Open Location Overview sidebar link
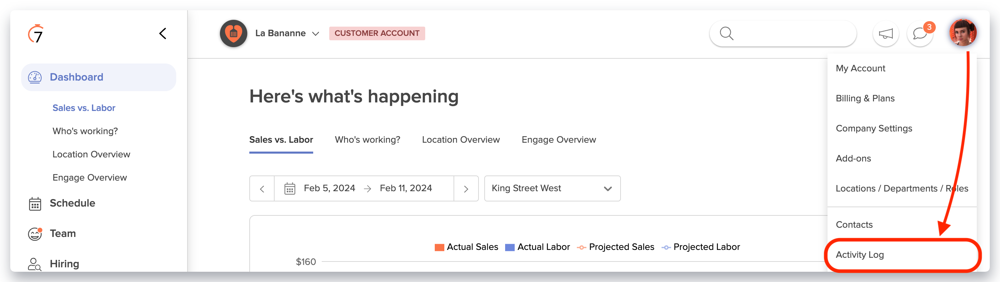Screen dimensions: 1000x282 click(x=91, y=154)
